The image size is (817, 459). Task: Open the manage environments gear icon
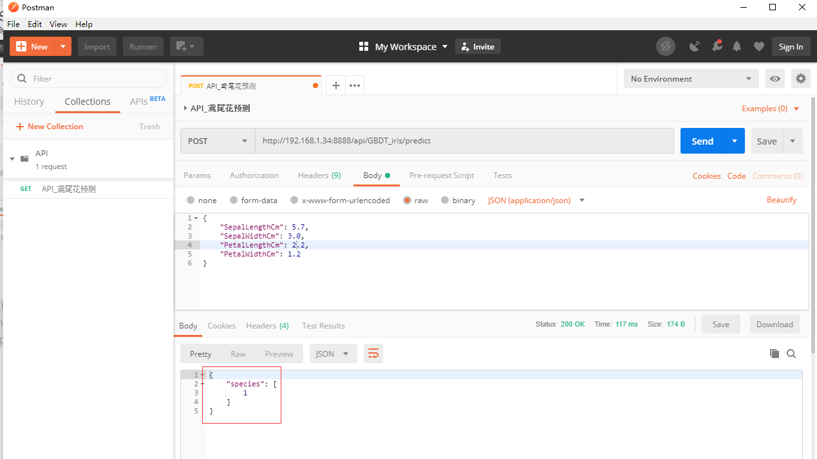(800, 78)
